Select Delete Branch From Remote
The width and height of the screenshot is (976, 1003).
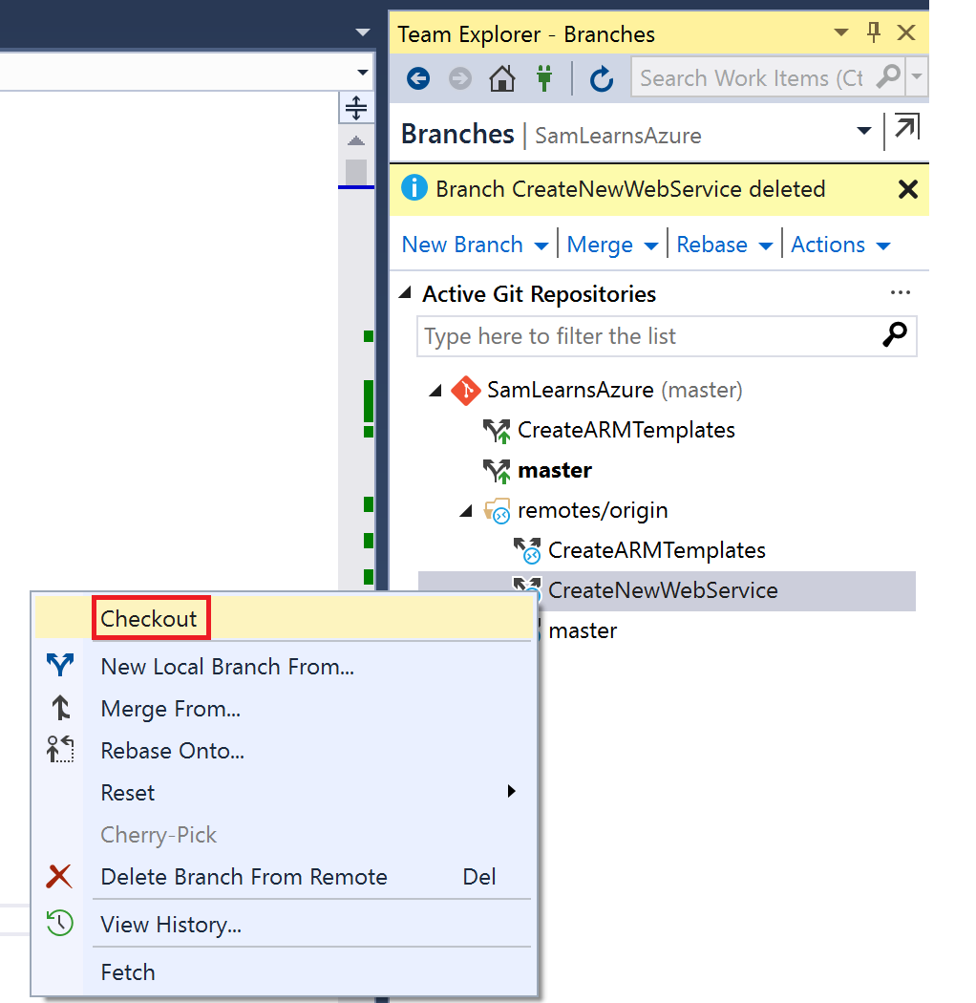pos(244,877)
